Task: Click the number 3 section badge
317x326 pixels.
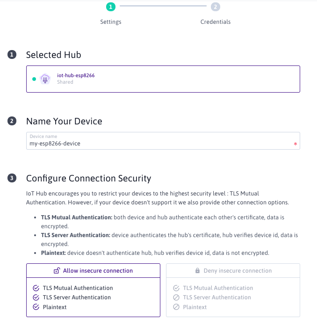Action: pos(12,178)
